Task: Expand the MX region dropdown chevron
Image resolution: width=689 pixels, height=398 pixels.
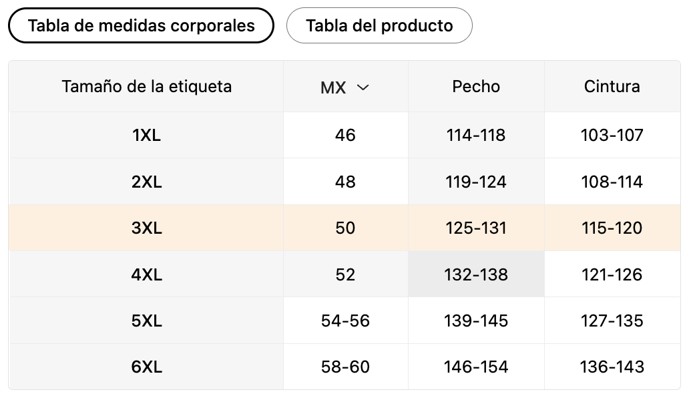Action: 363,87
